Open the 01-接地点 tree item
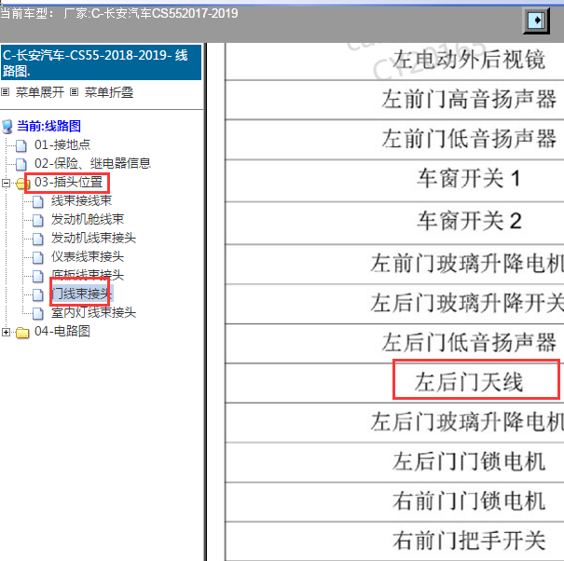 (x=62, y=144)
